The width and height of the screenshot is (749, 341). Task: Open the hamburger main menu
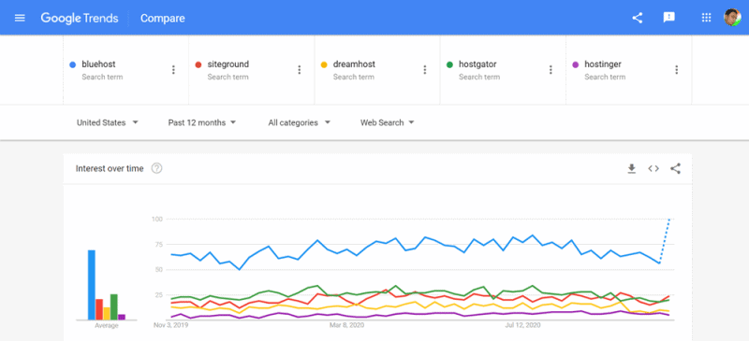[x=20, y=18]
